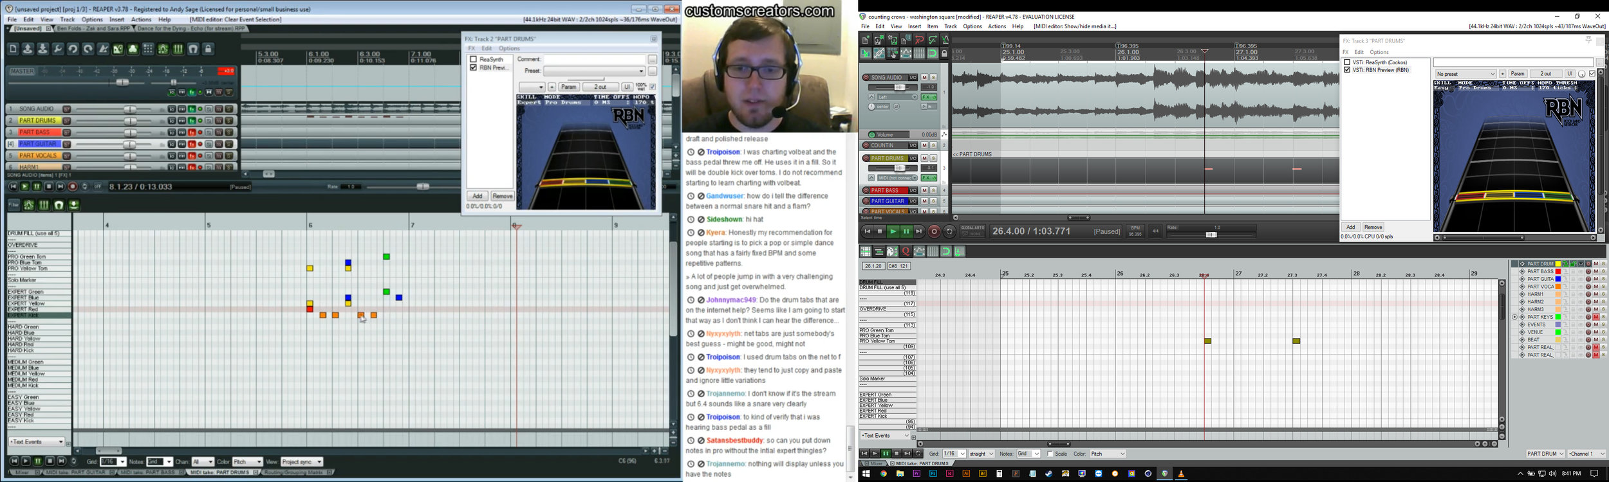Open the Channel 1 dropdown
The height and width of the screenshot is (482, 1609).
coord(1586,454)
